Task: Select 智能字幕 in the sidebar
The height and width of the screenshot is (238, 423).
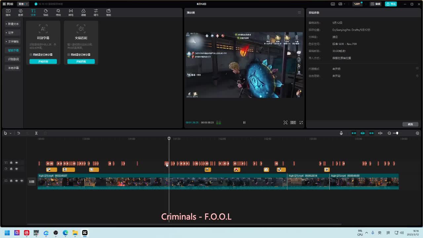Action: point(13,50)
